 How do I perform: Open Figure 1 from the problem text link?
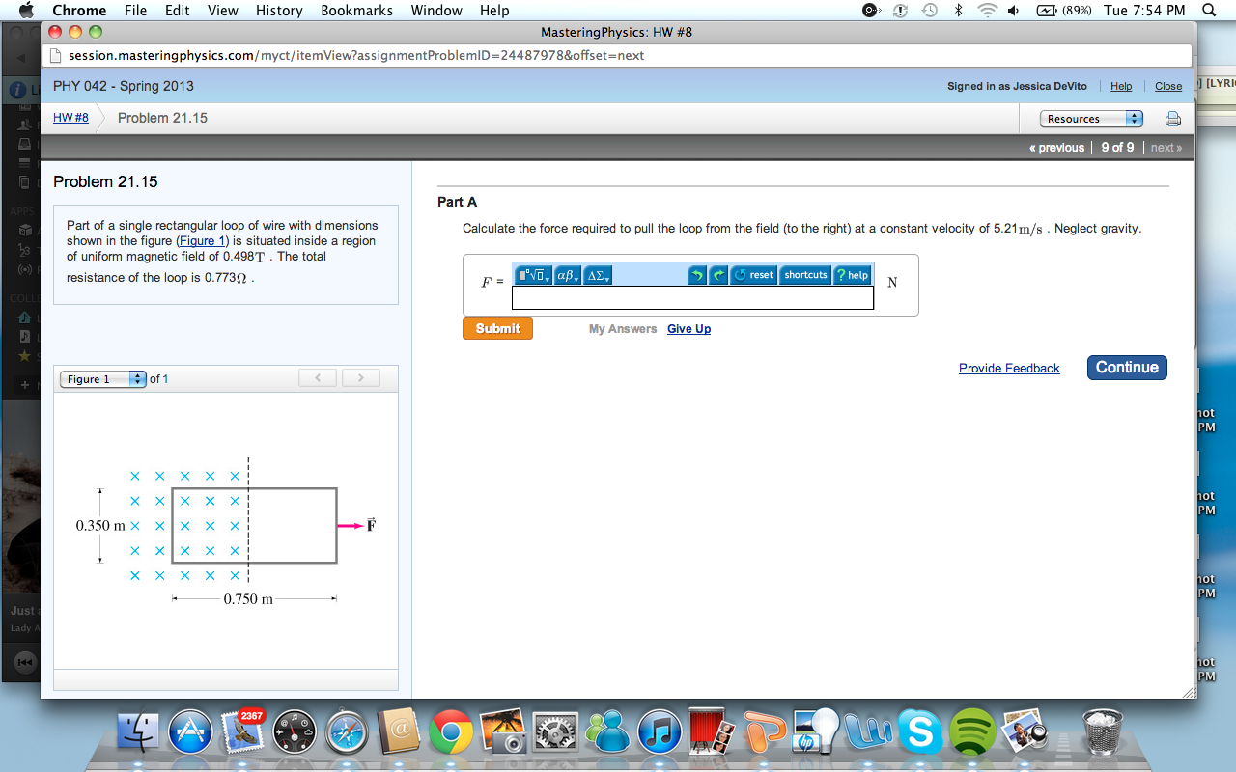[x=202, y=240]
